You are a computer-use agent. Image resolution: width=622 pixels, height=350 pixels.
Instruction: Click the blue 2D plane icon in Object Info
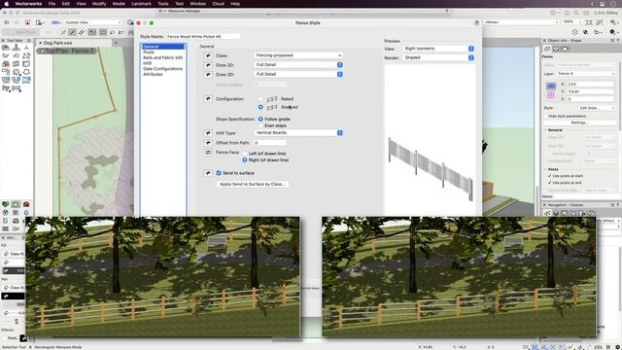click(x=551, y=86)
